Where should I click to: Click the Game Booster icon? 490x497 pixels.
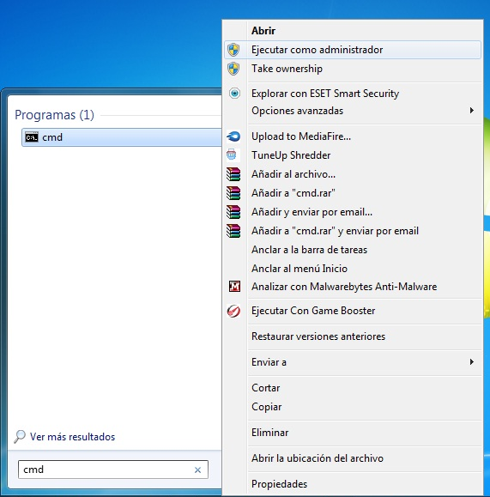233,311
